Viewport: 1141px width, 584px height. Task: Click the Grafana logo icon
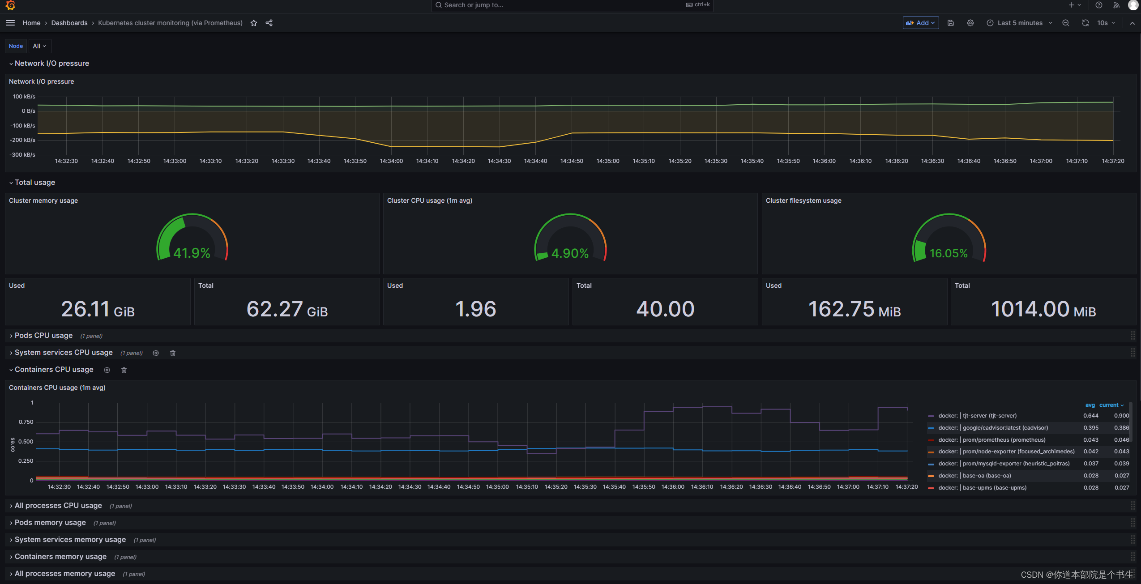10,5
